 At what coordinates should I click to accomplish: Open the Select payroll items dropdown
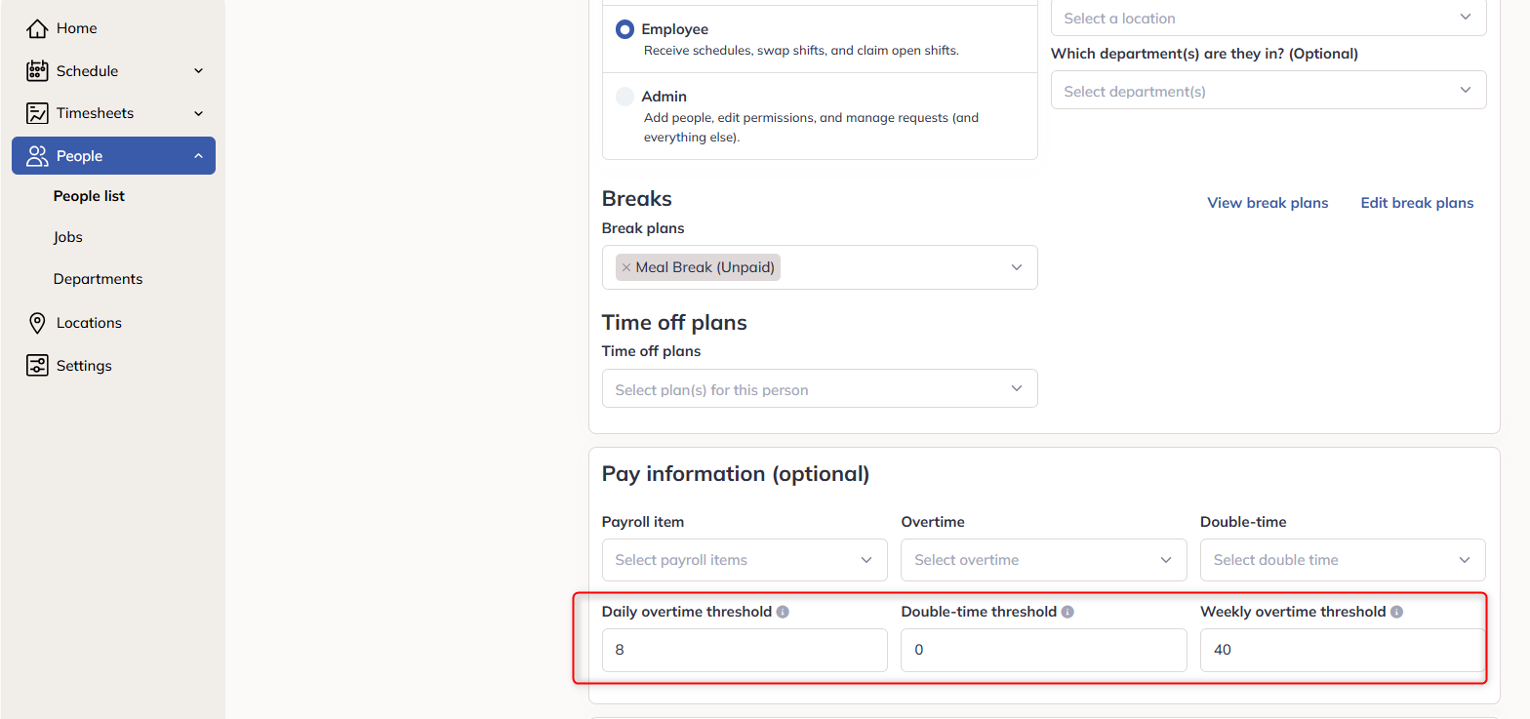pyautogui.click(x=745, y=560)
